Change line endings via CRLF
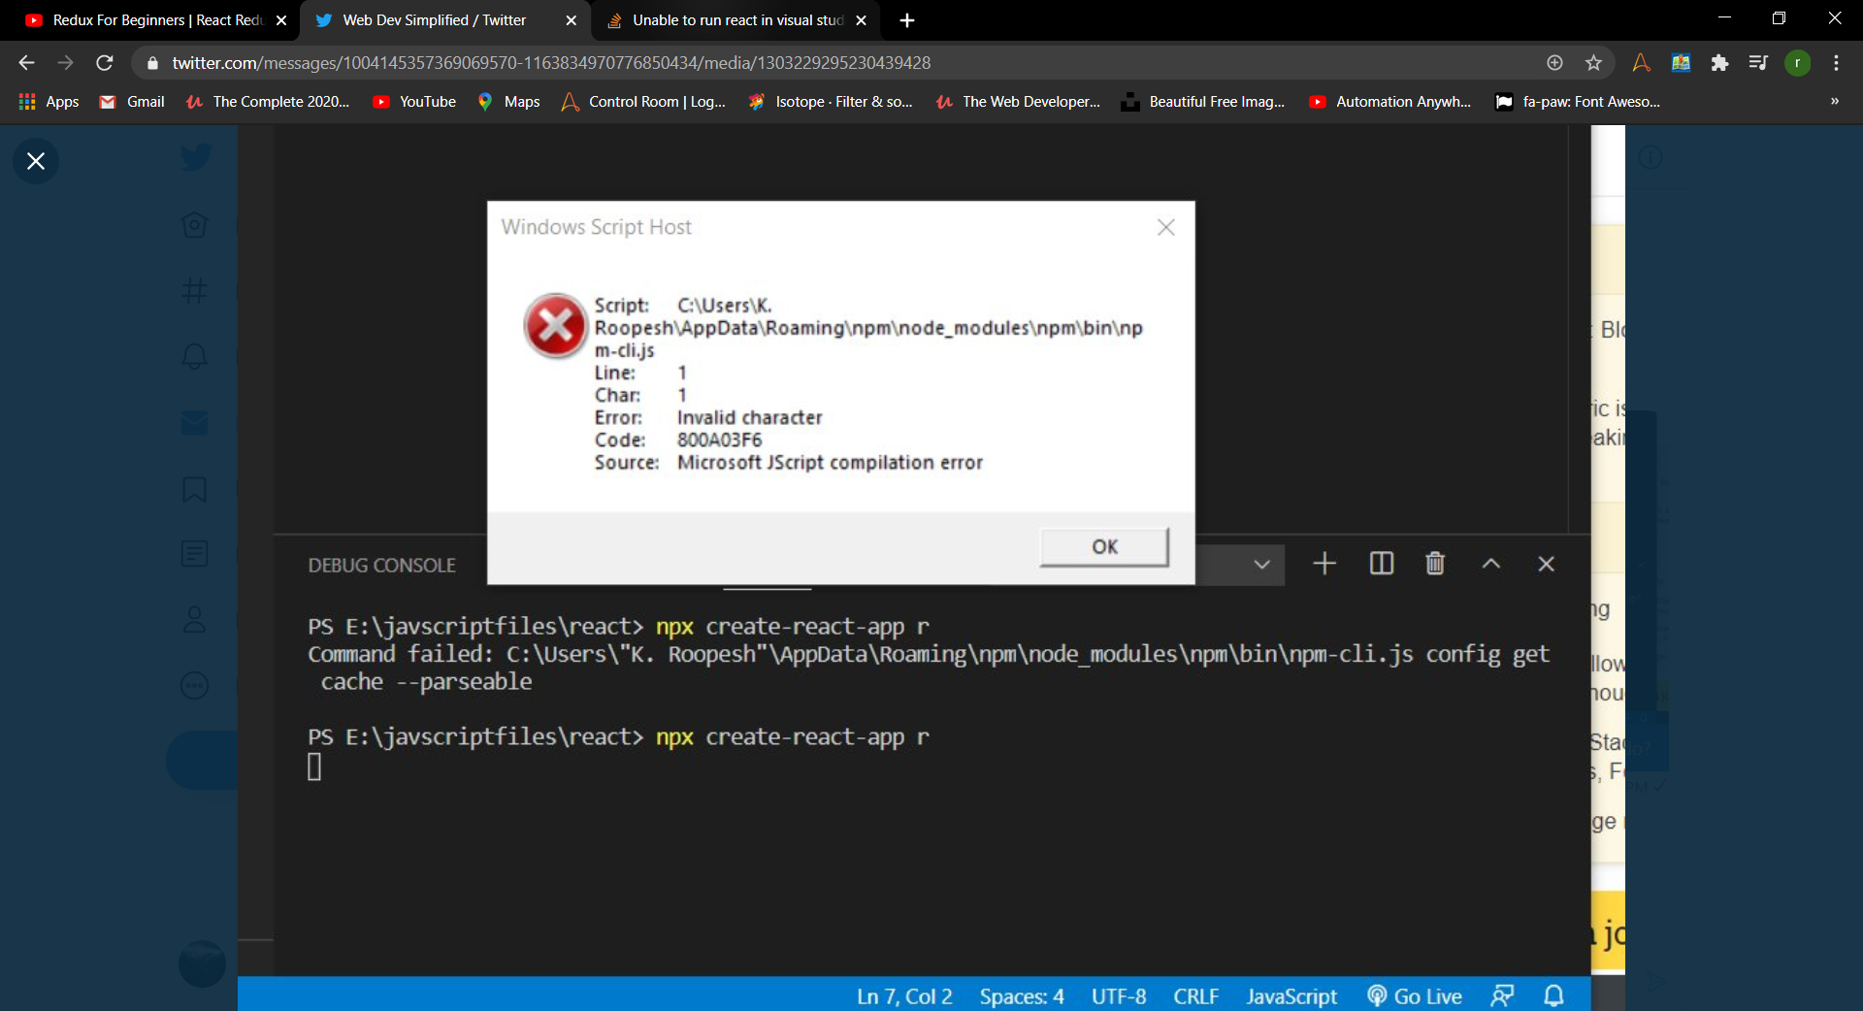1863x1011 pixels. pyautogui.click(x=1195, y=996)
